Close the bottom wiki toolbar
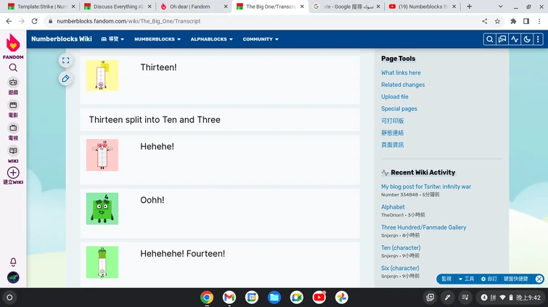 539,279
